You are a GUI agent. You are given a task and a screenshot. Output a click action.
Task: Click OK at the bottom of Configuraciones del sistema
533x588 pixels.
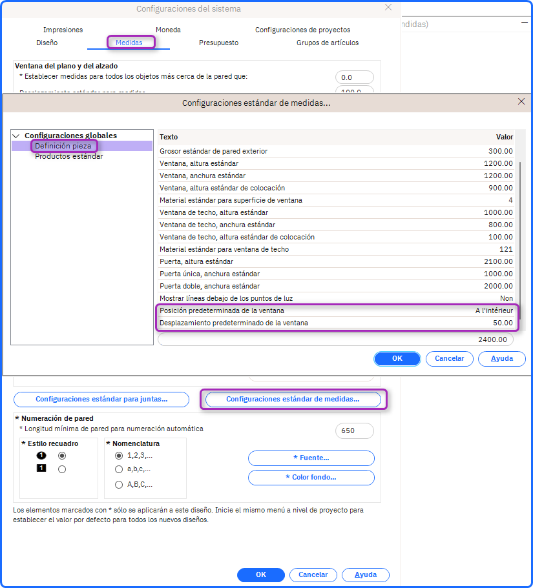tap(261, 574)
